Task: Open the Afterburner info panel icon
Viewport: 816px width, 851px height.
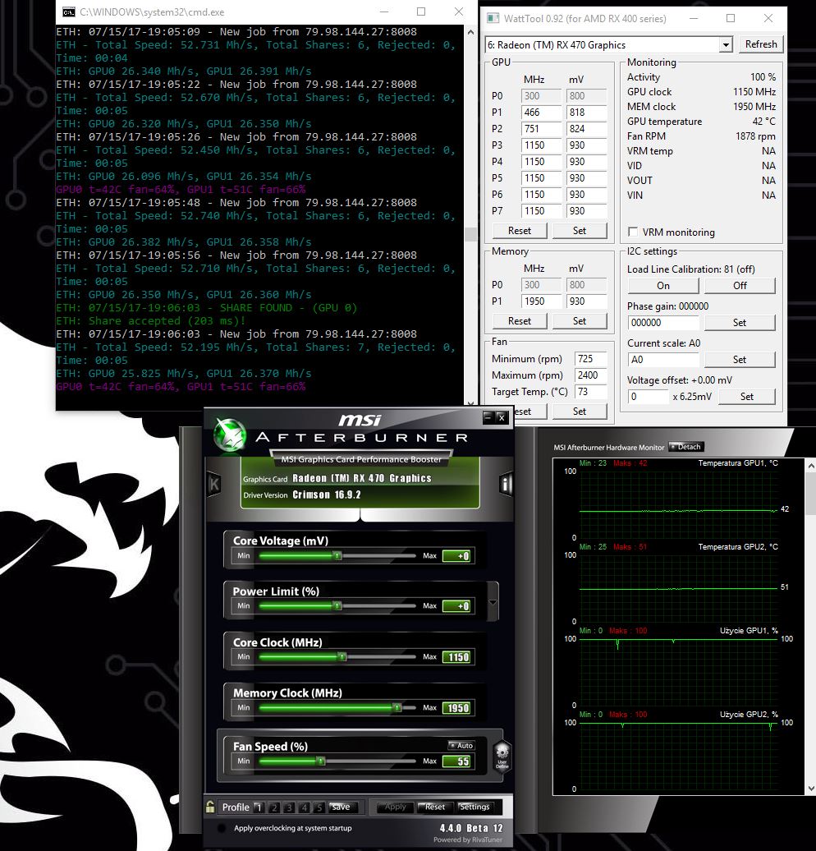Action: [x=506, y=484]
